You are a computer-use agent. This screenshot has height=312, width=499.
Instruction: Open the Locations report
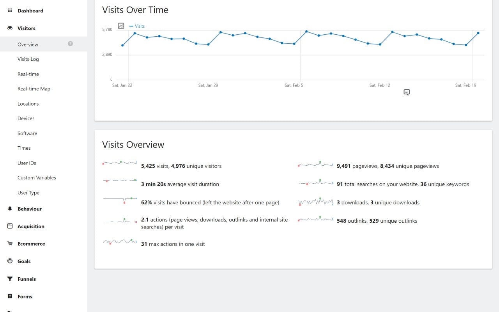[x=28, y=103]
